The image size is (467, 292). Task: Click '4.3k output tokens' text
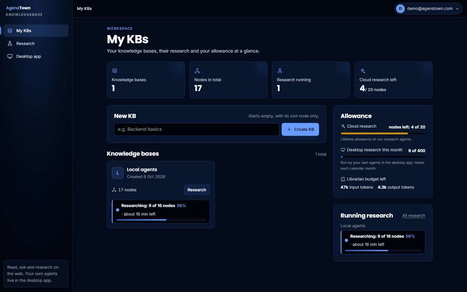(x=396, y=187)
